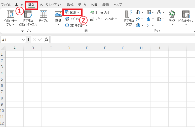This screenshot has height=127, width=195.
Task: Click cell C4
Action: (51, 73)
